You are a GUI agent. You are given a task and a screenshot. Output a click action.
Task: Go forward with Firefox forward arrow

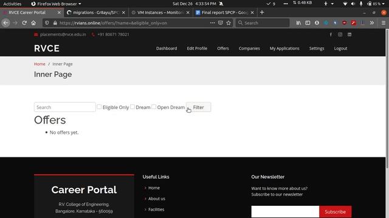point(15,23)
